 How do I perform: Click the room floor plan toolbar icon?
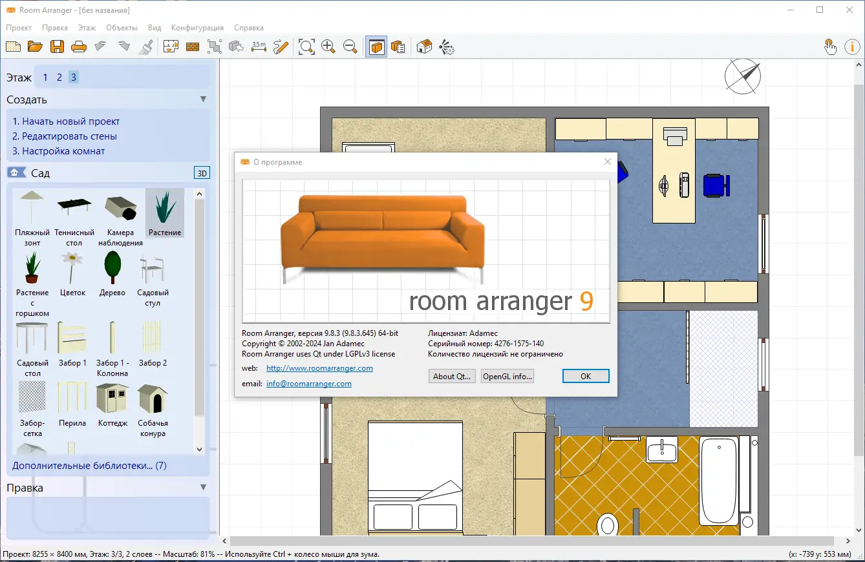pos(171,47)
